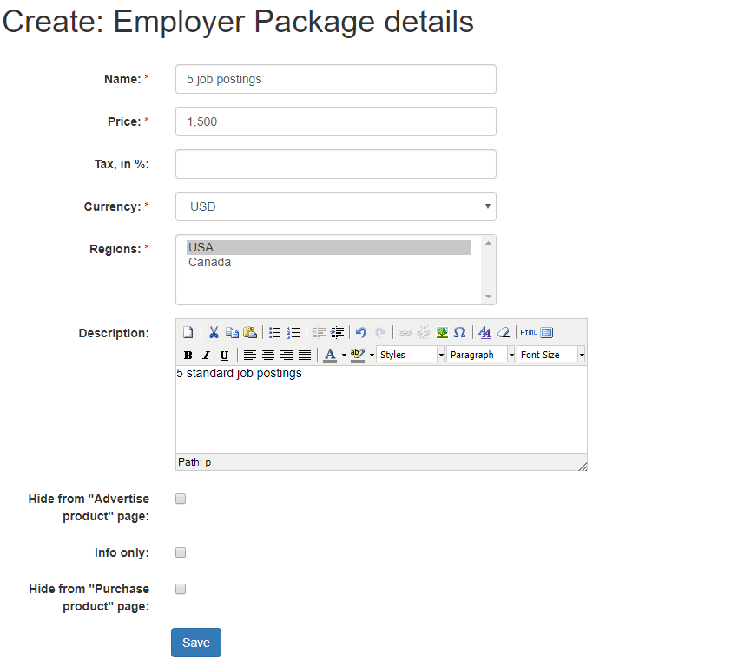Screen dimensions: 751x666
Task: Open HTML source editor
Action: pyautogui.click(x=528, y=332)
